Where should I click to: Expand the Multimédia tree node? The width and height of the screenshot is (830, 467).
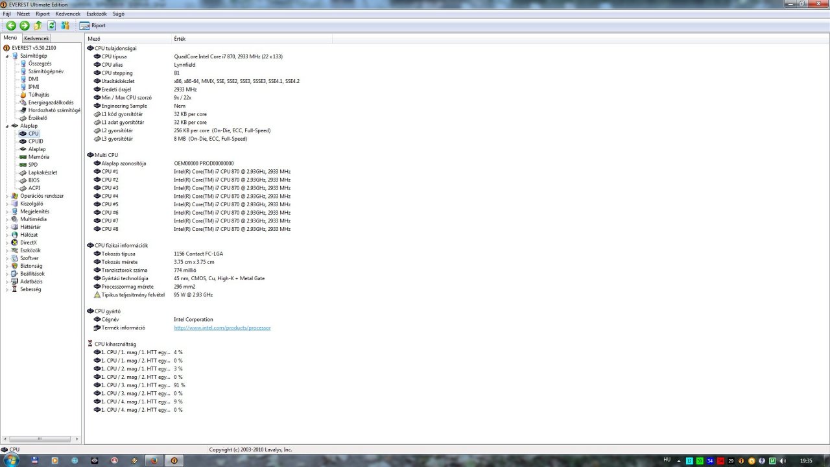tap(8, 219)
